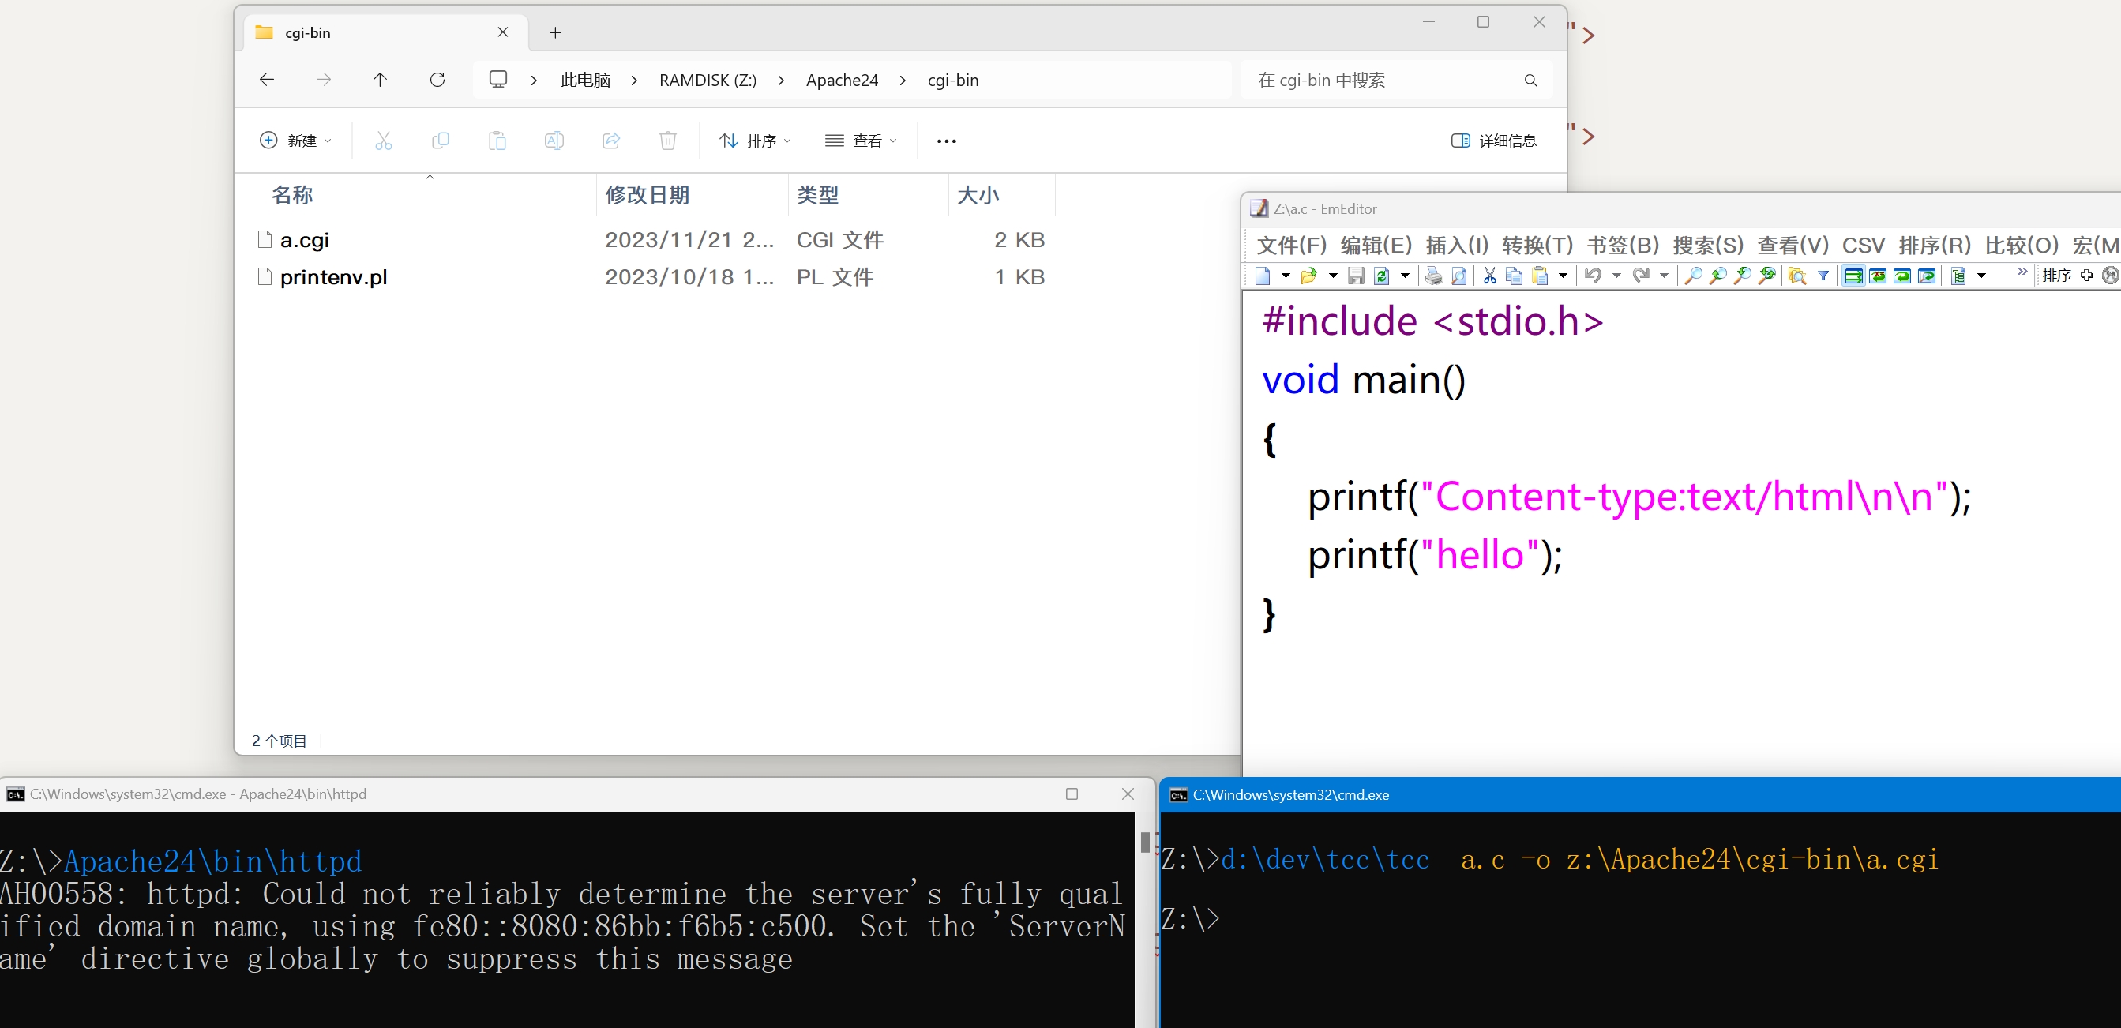Click 此电脑 in the address breadcrumb
Screen dimensions: 2121x1028
[x=585, y=81]
